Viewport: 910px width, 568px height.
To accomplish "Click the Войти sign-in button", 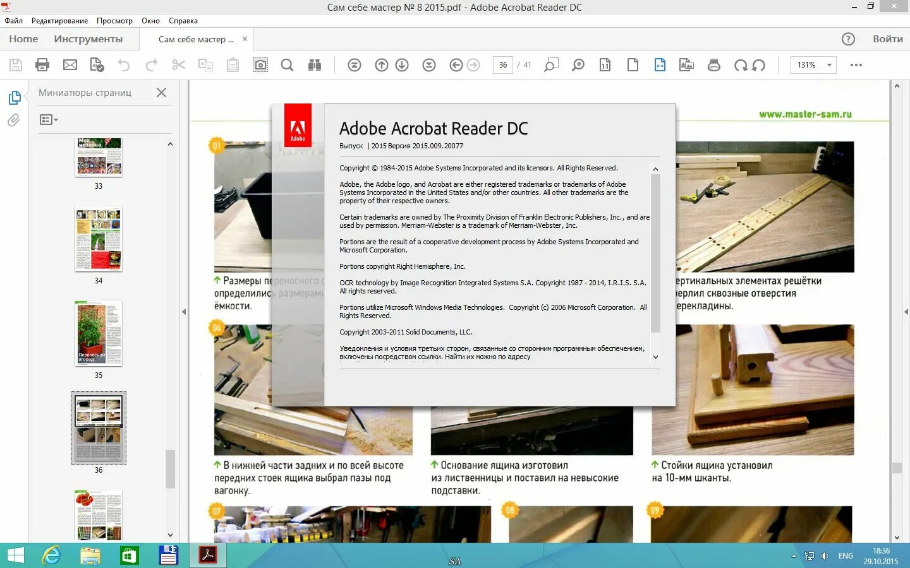I will click(888, 39).
